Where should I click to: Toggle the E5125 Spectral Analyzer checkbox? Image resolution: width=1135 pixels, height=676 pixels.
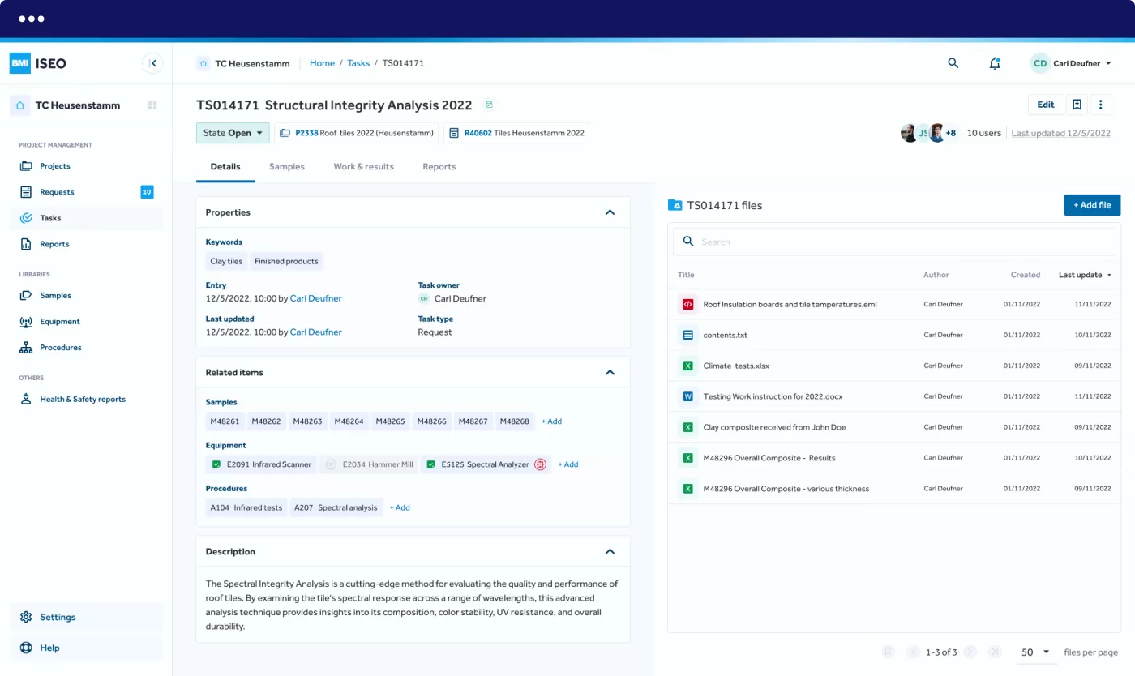point(430,464)
